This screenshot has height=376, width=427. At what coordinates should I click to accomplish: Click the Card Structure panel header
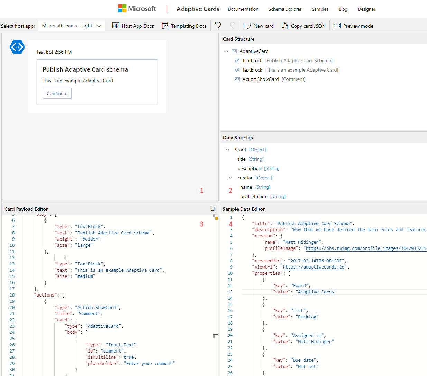click(x=324, y=39)
